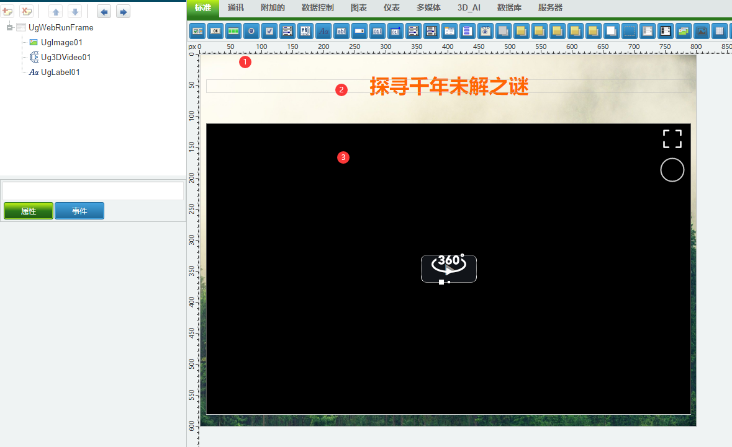732x447 pixels.
Task: Select the green LED bar component tool
Action: pos(233,31)
